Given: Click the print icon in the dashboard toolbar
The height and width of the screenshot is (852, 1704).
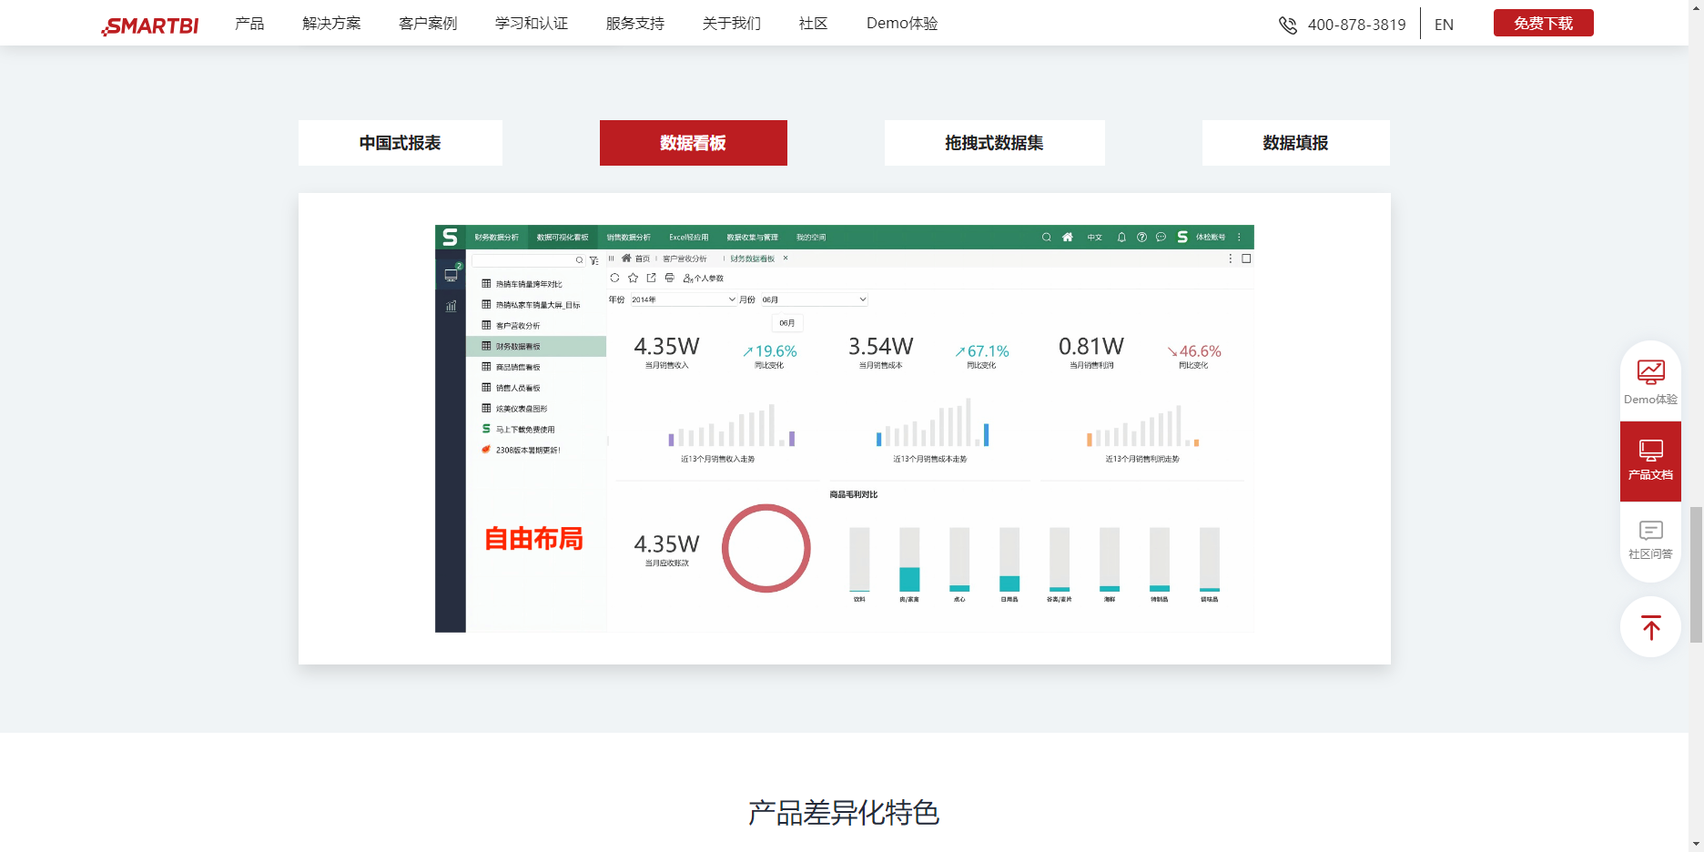Looking at the screenshot, I should pyautogui.click(x=670, y=278).
